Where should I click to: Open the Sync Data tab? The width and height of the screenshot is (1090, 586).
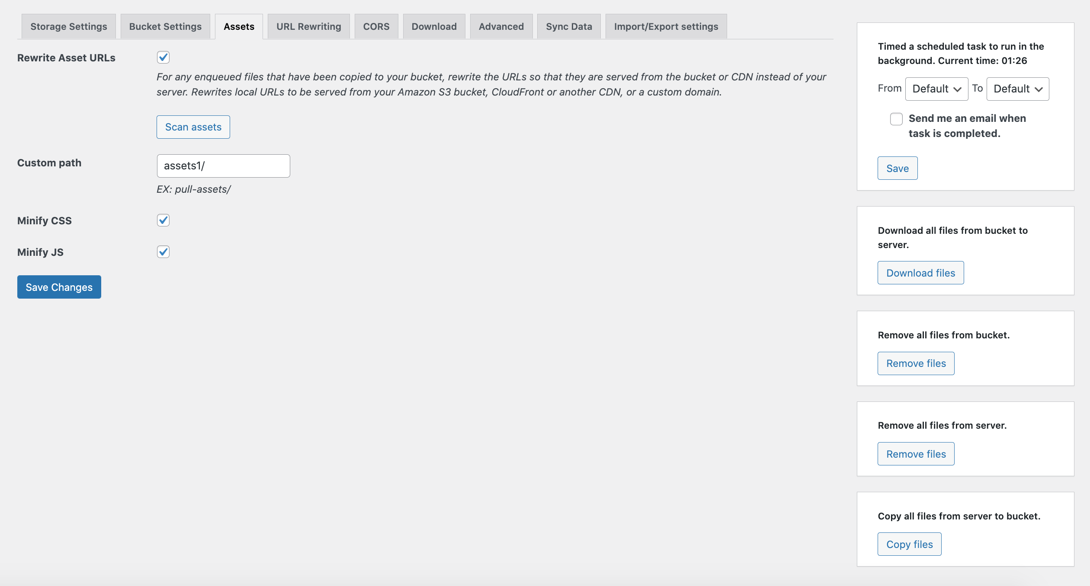569,27
